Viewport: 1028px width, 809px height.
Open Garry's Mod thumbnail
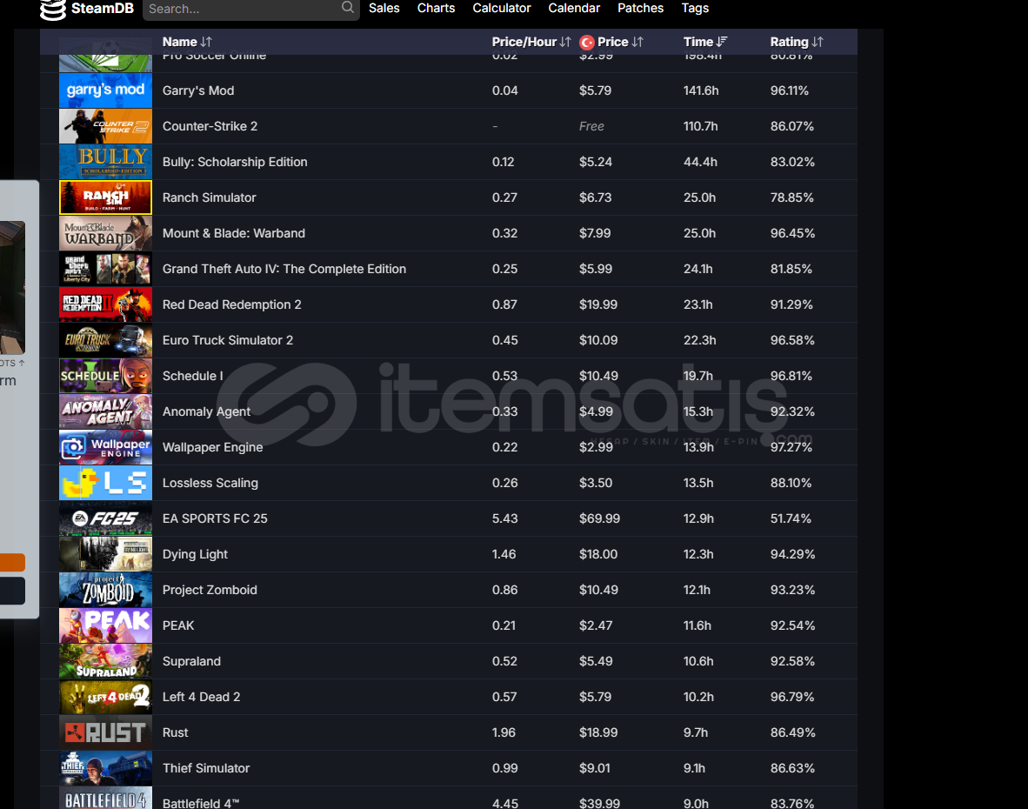click(x=105, y=90)
